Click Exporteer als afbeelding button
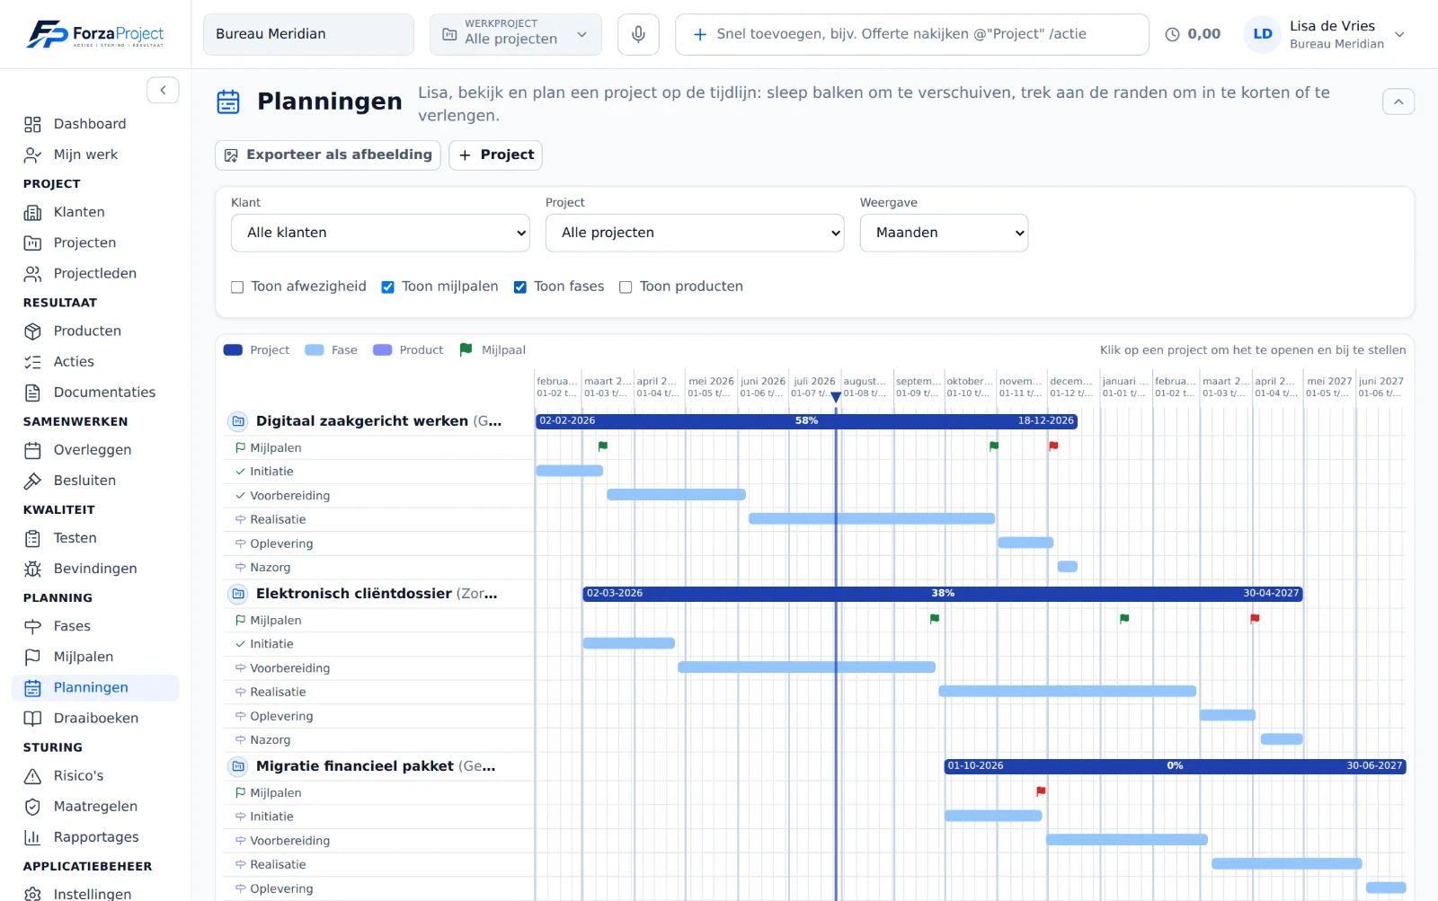Image resolution: width=1438 pixels, height=901 pixels. point(328,155)
